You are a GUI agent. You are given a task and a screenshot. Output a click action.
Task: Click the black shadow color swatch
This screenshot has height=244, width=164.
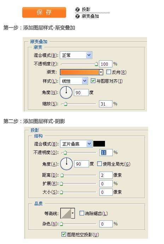99,144
